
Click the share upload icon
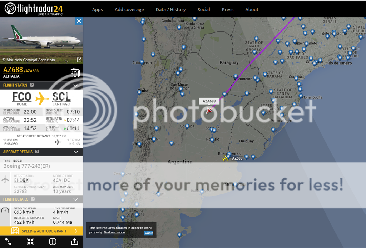[74, 242]
